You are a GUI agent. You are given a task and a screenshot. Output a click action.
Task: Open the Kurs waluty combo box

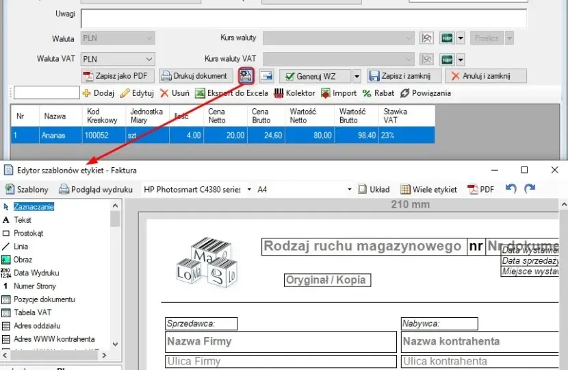click(338, 38)
